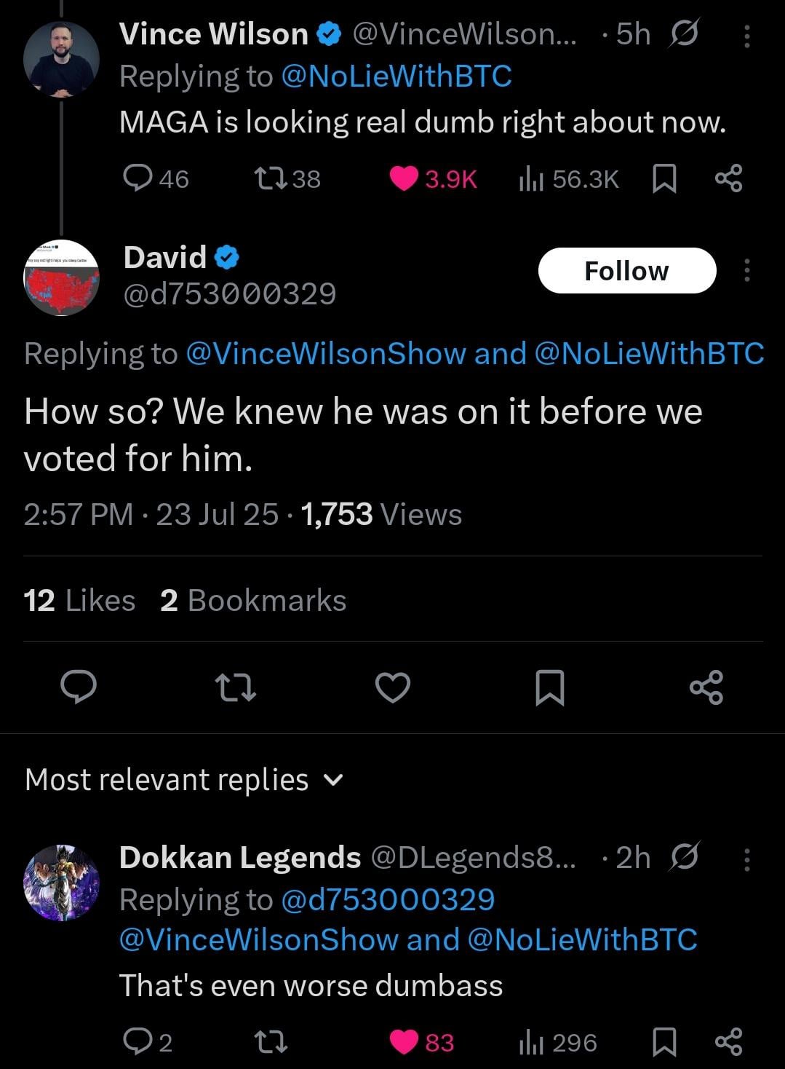Repost David's main tweet

pyautogui.click(x=236, y=687)
